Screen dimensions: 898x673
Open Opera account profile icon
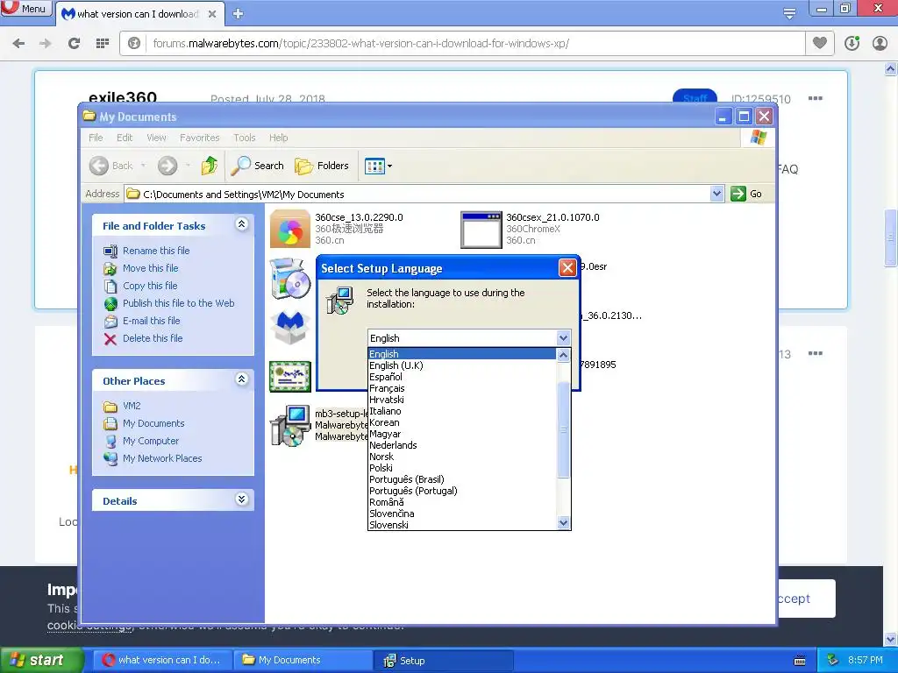880,43
